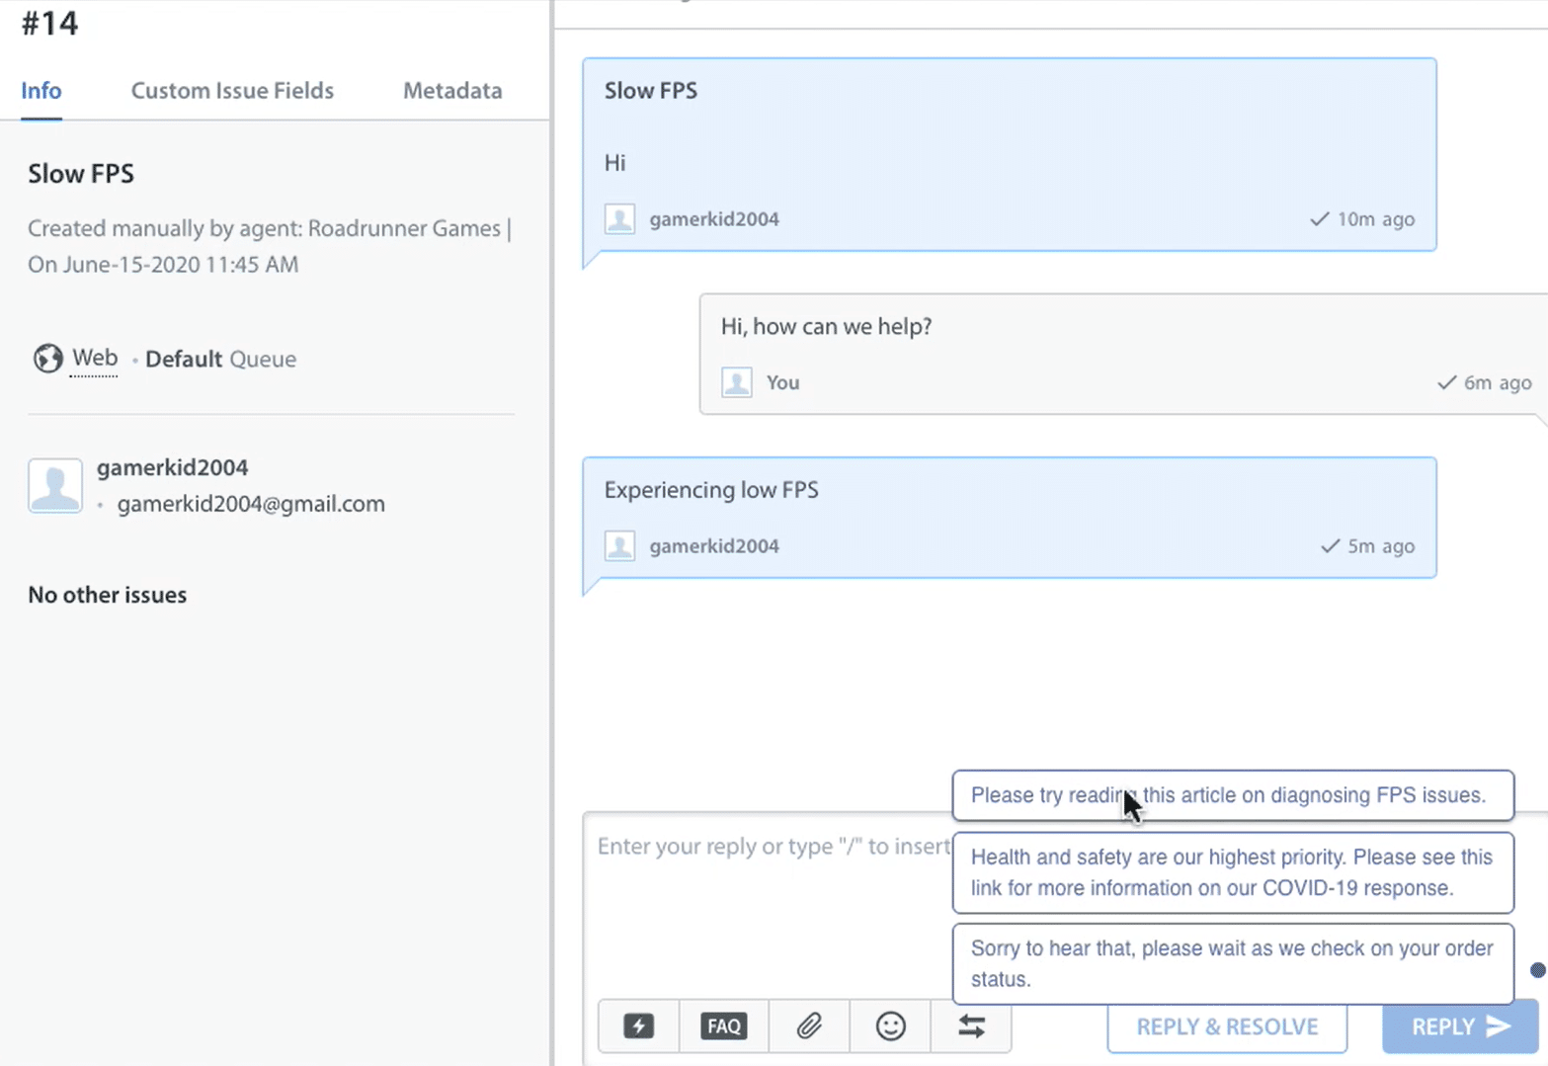This screenshot has width=1548, height=1066.
Task: Click the globe icon next to Web
Action: pos(47,359)
